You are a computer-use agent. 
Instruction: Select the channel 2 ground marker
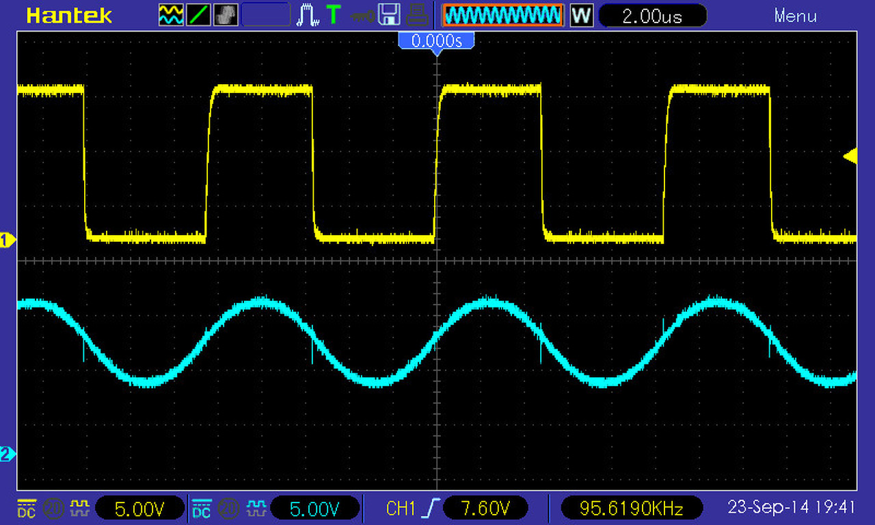point(8,454)
